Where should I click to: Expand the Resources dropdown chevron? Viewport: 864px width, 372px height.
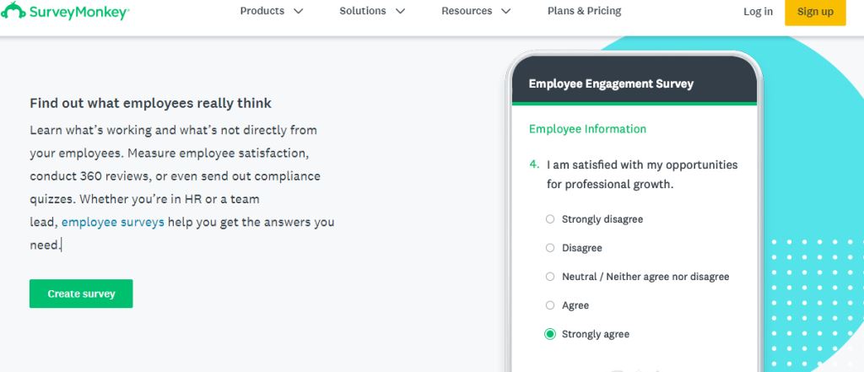[505, 12]
